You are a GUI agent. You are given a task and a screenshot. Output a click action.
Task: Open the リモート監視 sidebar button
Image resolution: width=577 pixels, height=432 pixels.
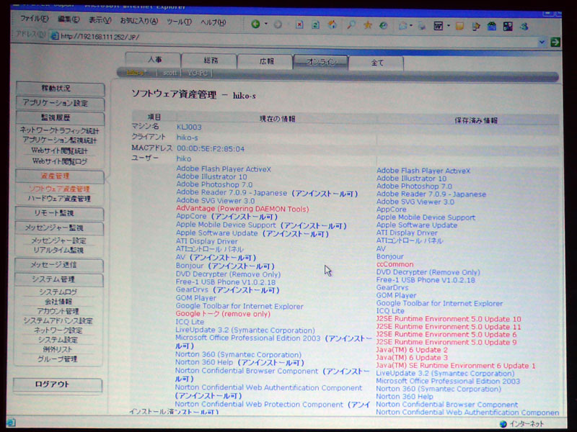60,213
